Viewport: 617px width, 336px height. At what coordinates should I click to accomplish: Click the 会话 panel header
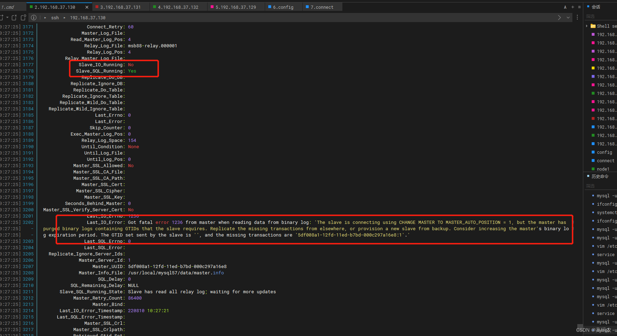(596, 7)
